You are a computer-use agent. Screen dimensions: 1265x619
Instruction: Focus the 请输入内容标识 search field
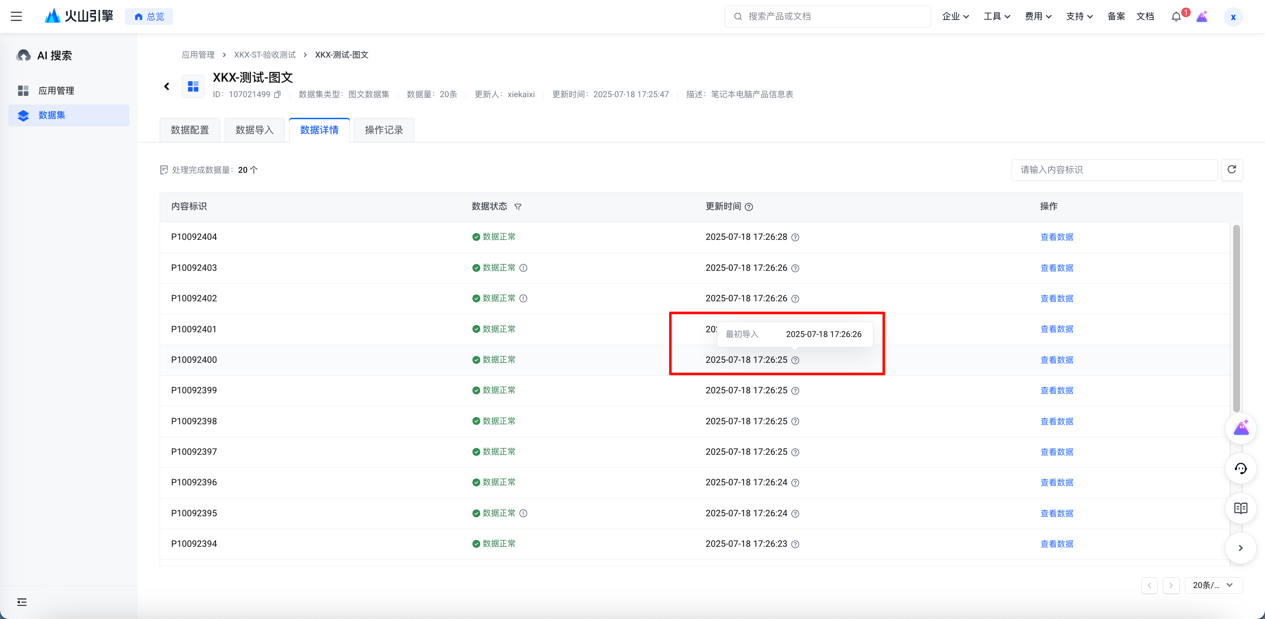point(1114,170)
